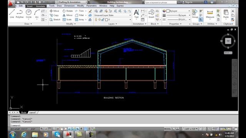Choose the Move command
This screenshot has width=246, height=138.
[54, 11]
